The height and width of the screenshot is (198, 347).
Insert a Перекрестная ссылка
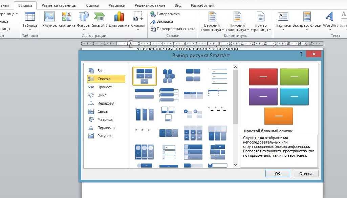pyautogui.click(x=153, y=29)
